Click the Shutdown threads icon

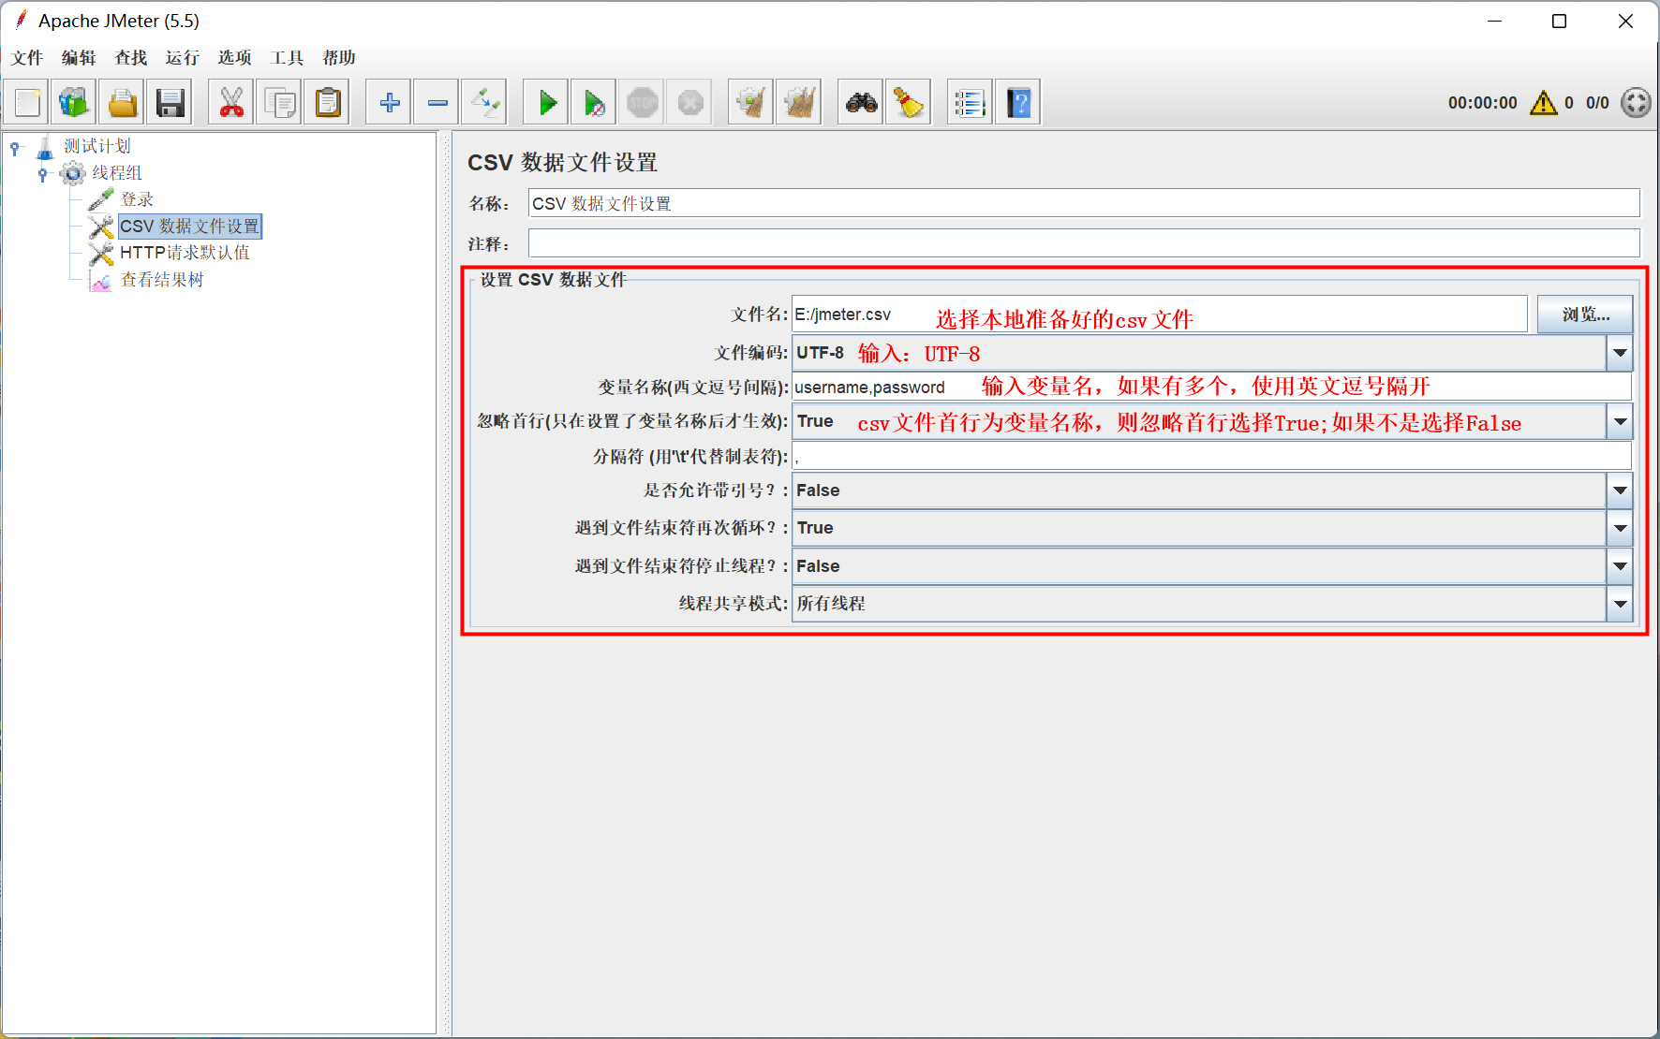pyautogui.click(x=690, y=102)
